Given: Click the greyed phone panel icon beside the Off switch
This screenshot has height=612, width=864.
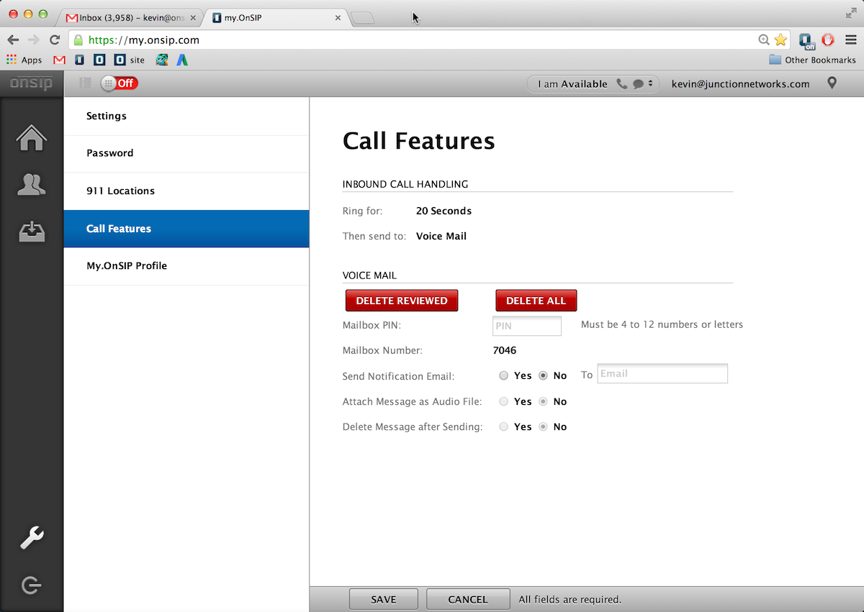Looking at the screenshot, I should 85,83.
